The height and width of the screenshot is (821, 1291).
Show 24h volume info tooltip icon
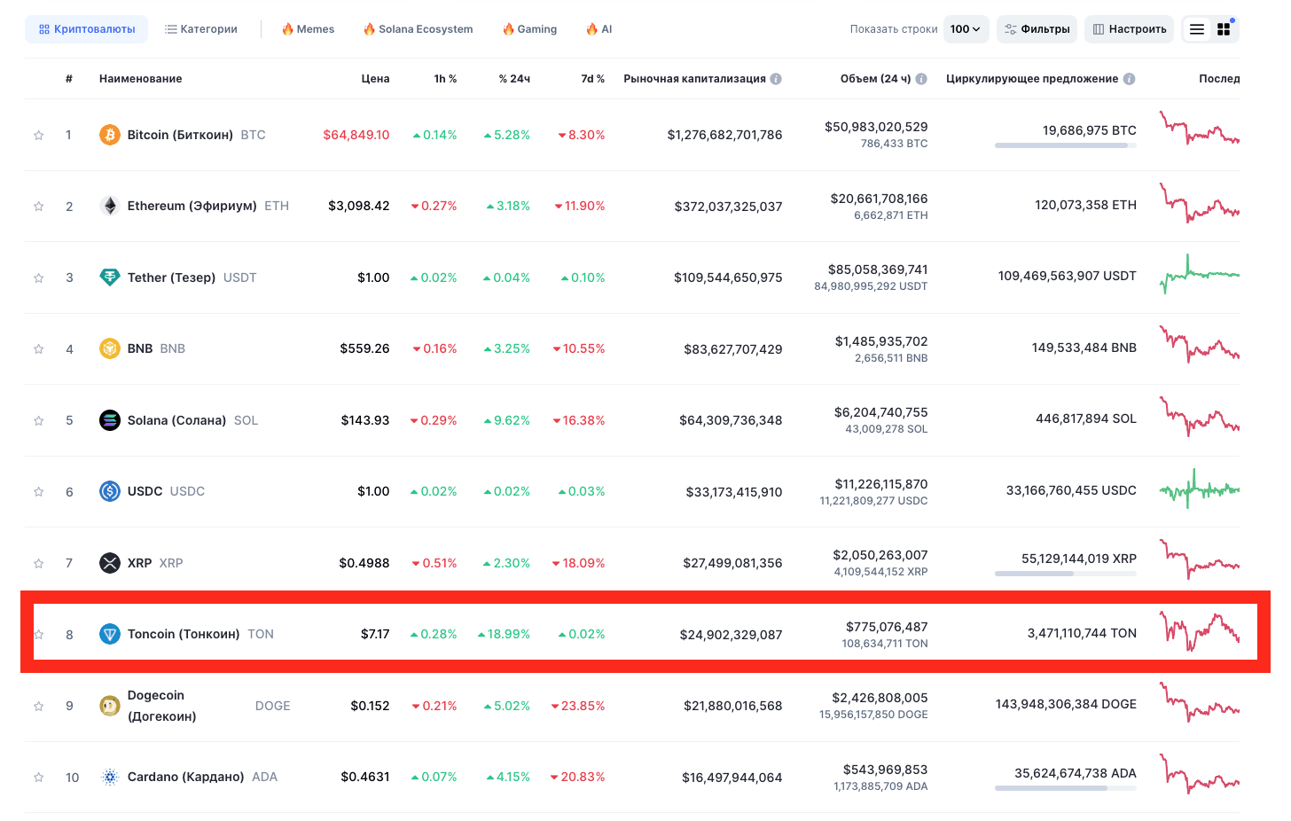921,79
